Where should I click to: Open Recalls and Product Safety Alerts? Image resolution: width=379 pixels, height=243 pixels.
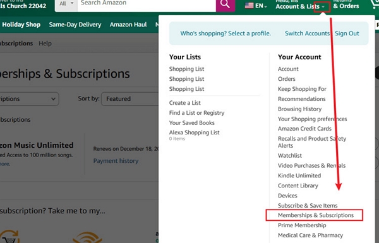point(312,142)
